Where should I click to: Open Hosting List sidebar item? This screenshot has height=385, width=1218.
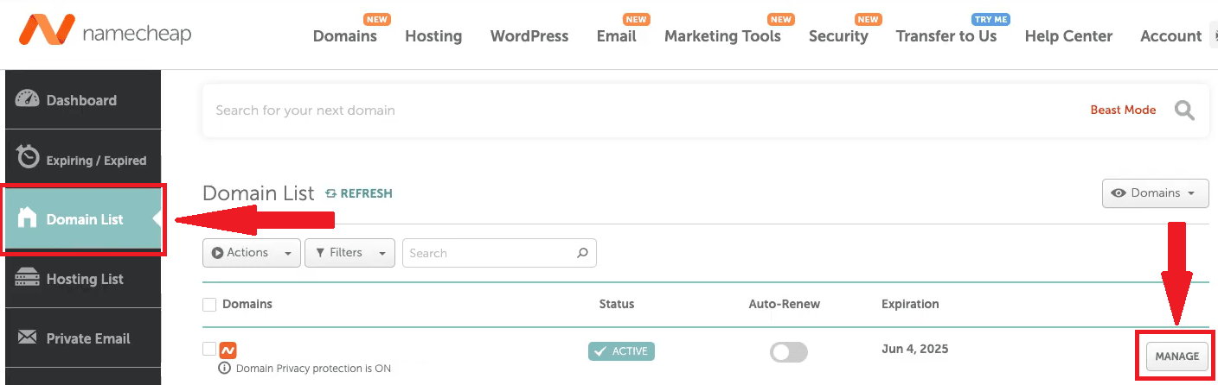point(83,279)
